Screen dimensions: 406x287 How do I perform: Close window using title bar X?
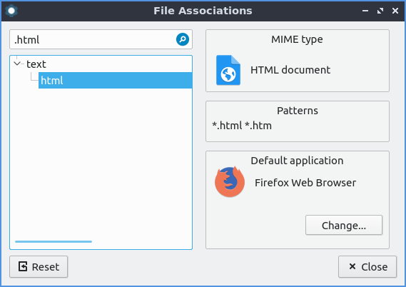click(395, 11)
